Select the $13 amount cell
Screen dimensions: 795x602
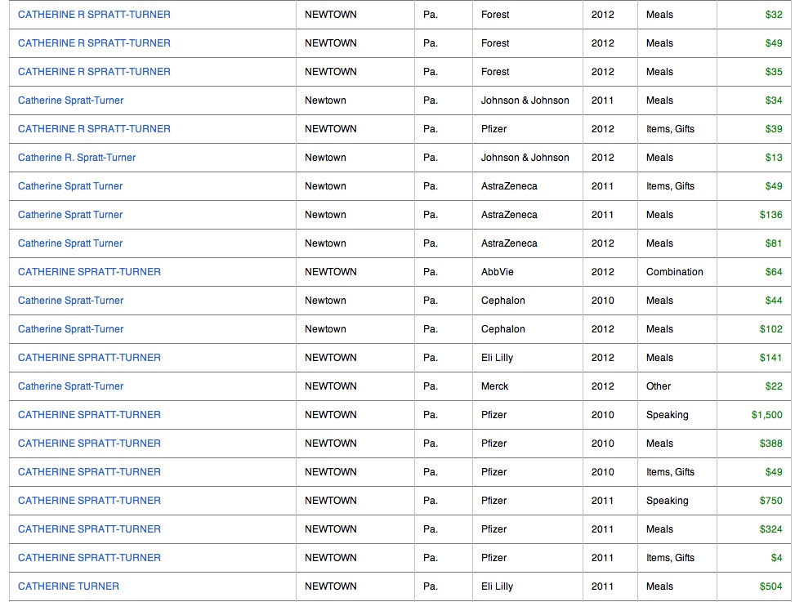(753, 158)
